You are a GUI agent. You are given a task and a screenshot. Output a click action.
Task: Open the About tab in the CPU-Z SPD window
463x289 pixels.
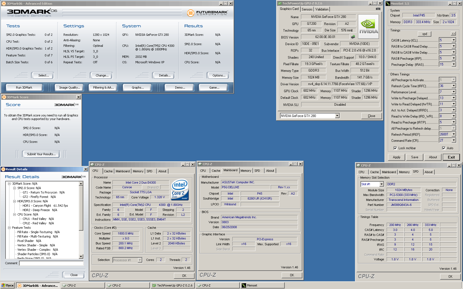click(429, 172)
